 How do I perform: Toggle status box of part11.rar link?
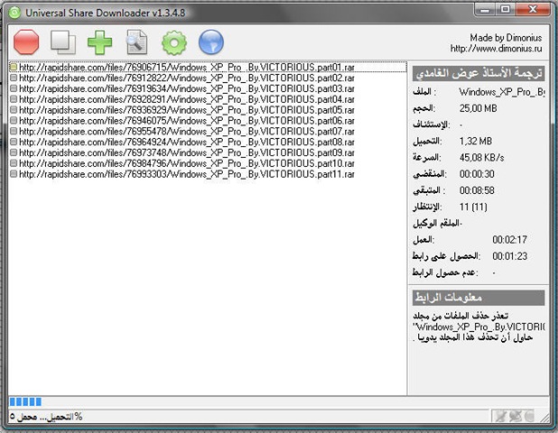click(14, 174)
